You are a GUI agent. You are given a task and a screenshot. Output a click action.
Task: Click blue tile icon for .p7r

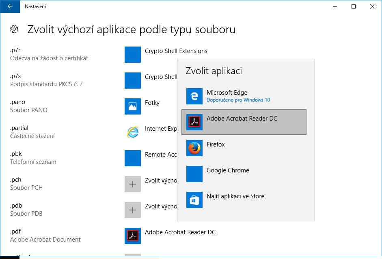[x=132, y=54]
